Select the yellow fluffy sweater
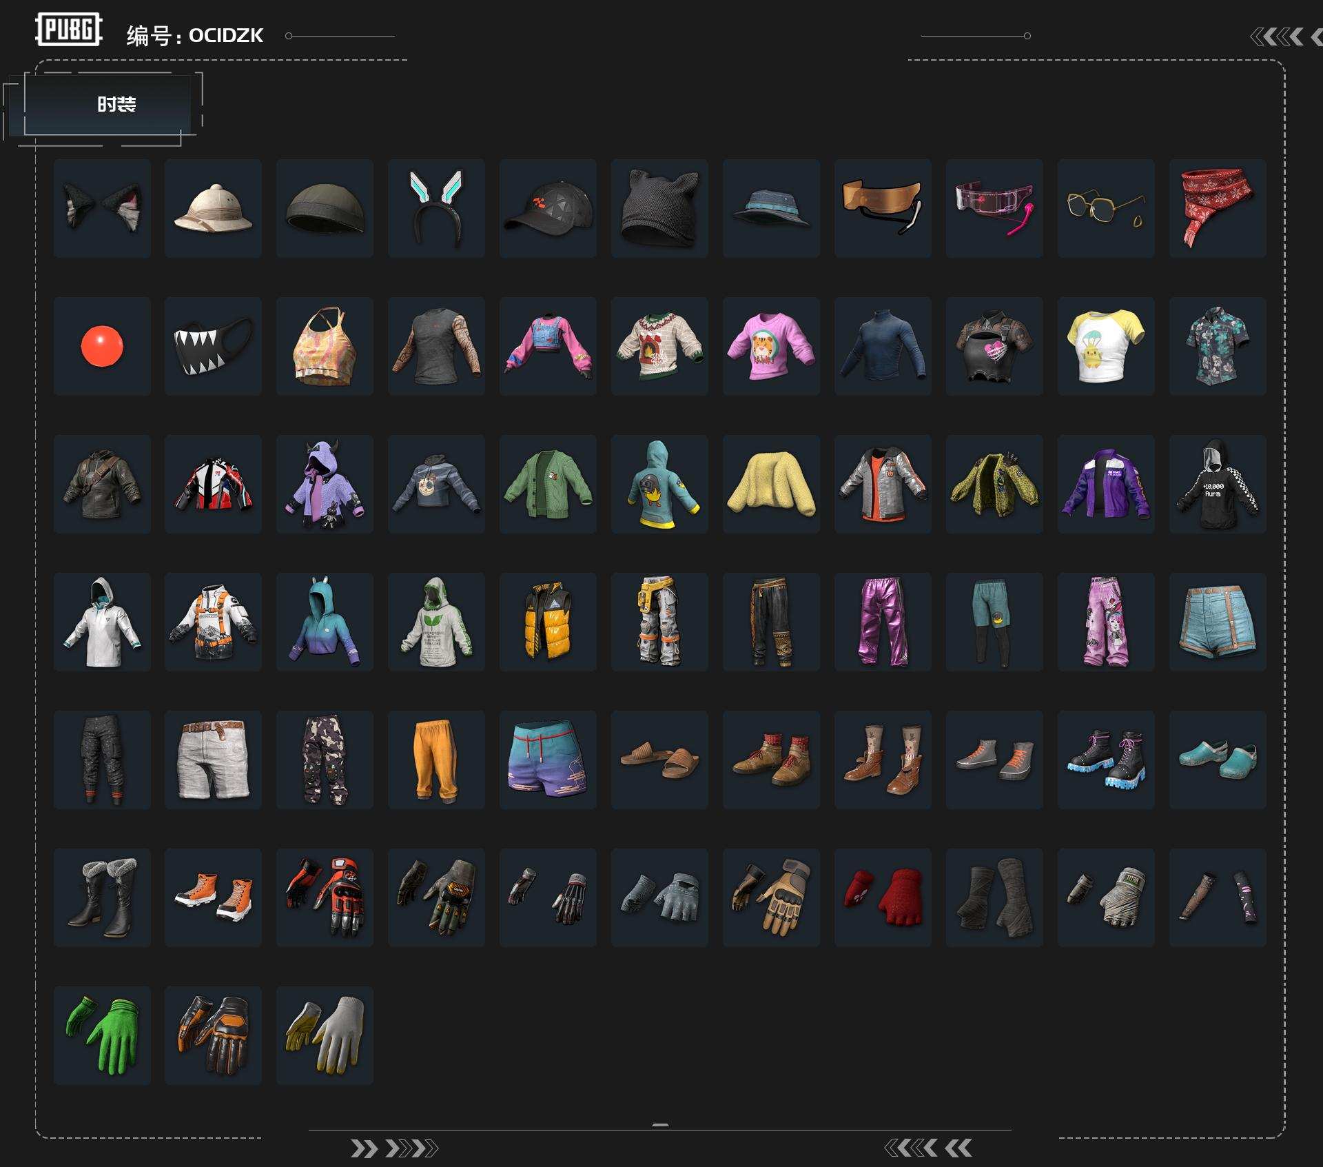Screen dimensions: 1323x1167 click(x=772, y=484)
